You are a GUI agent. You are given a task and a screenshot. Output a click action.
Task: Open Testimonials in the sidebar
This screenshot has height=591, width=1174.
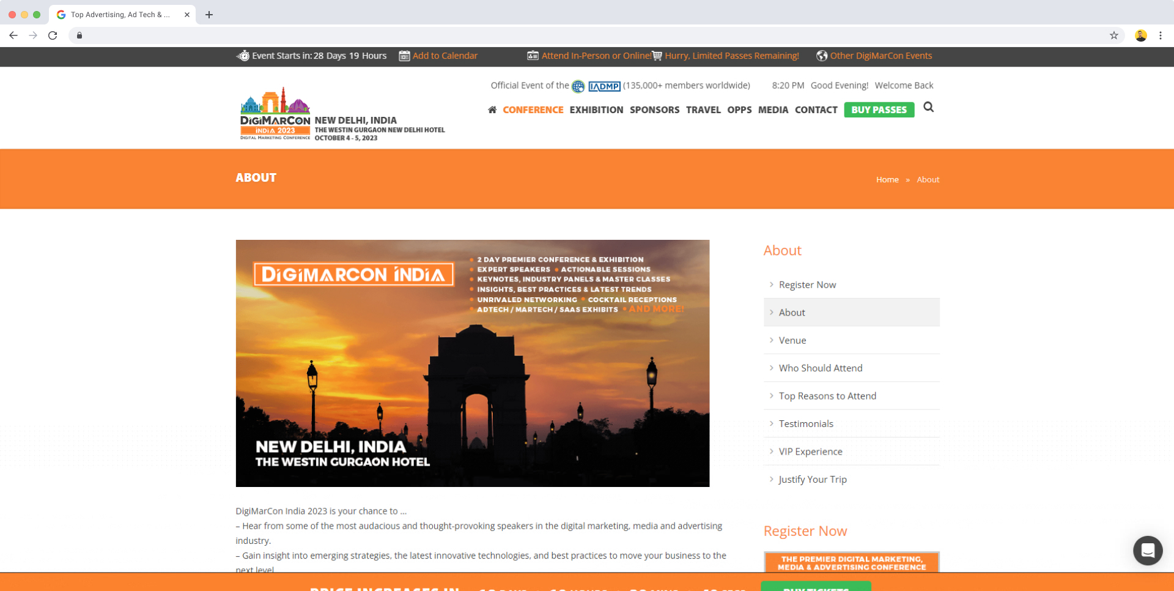806,424
